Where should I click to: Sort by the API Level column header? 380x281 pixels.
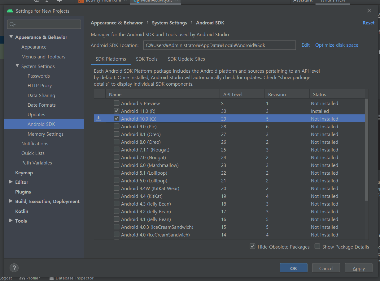(x=242, y=94)
